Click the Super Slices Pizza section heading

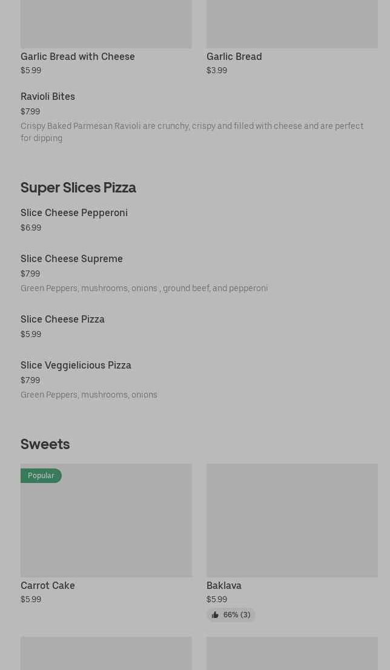tap(78, 188)
